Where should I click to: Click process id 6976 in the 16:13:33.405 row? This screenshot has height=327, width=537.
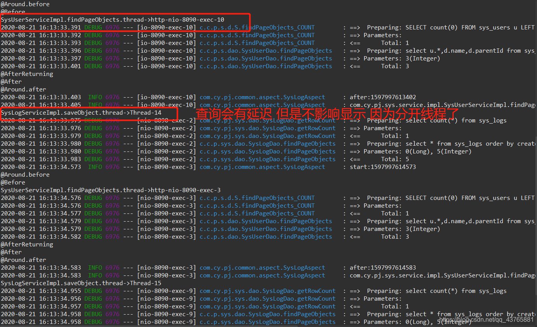112,105
